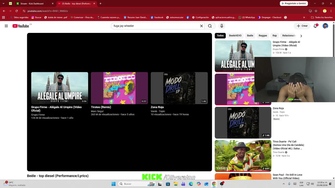Open OBS Studio from the taskbar

222,184
